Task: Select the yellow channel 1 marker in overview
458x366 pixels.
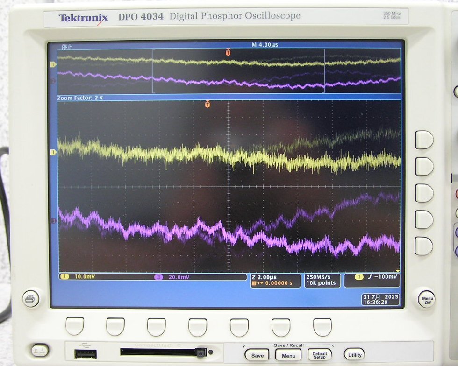Action: pos(53,64)
